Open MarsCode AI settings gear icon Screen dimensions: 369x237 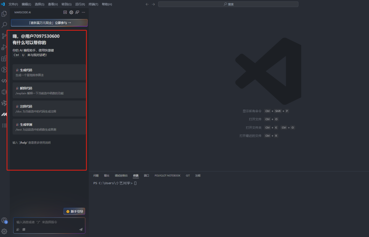pos(71,12)
